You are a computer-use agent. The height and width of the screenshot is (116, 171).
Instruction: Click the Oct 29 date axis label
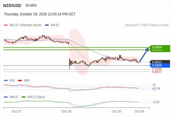(116, 111)
